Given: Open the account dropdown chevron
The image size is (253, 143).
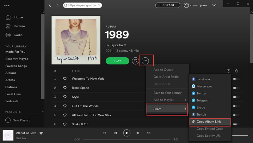Looking at the screenshot, I should pos(214,5).
